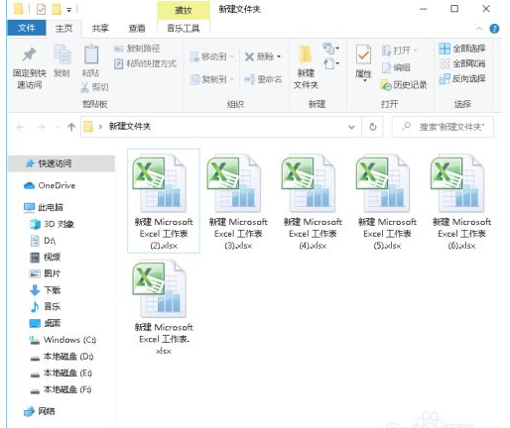This screenshot has width=510, height=428.
Task: Select the unnumbered Excel worksheet .xlsx file
Action: point(164,307)
